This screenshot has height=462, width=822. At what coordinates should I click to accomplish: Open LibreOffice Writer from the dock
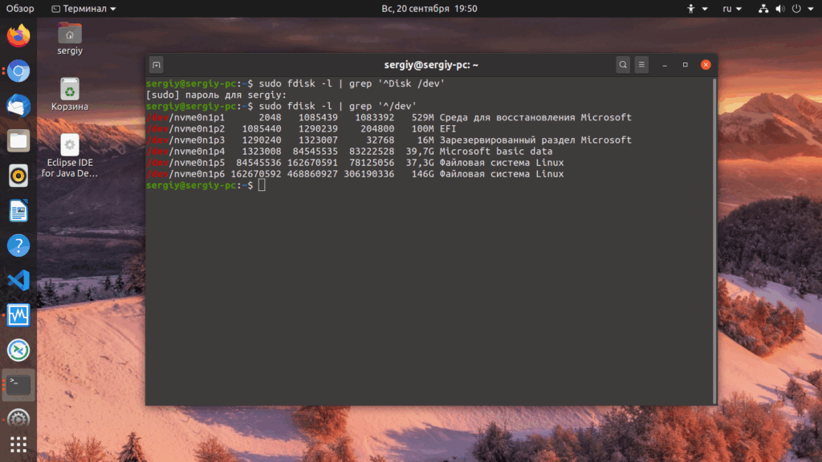tap(18, 211)
